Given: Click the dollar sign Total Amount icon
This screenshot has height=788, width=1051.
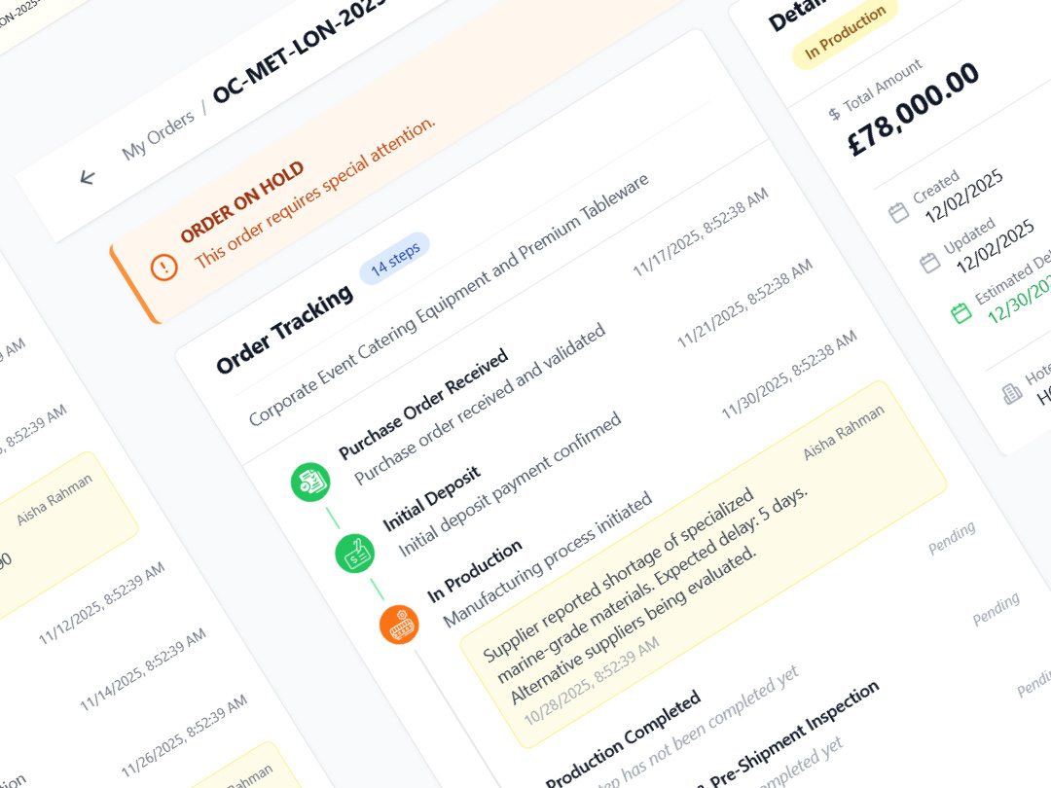Looking at the screenshot, I should coord(833,115).
